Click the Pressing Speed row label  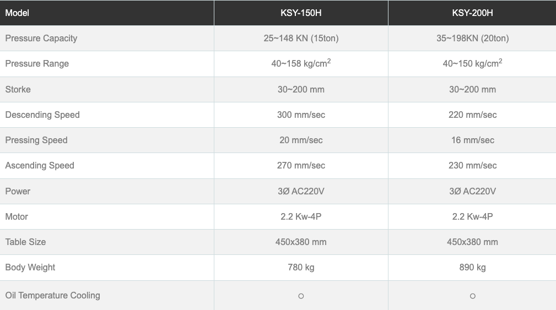(36, 140)
